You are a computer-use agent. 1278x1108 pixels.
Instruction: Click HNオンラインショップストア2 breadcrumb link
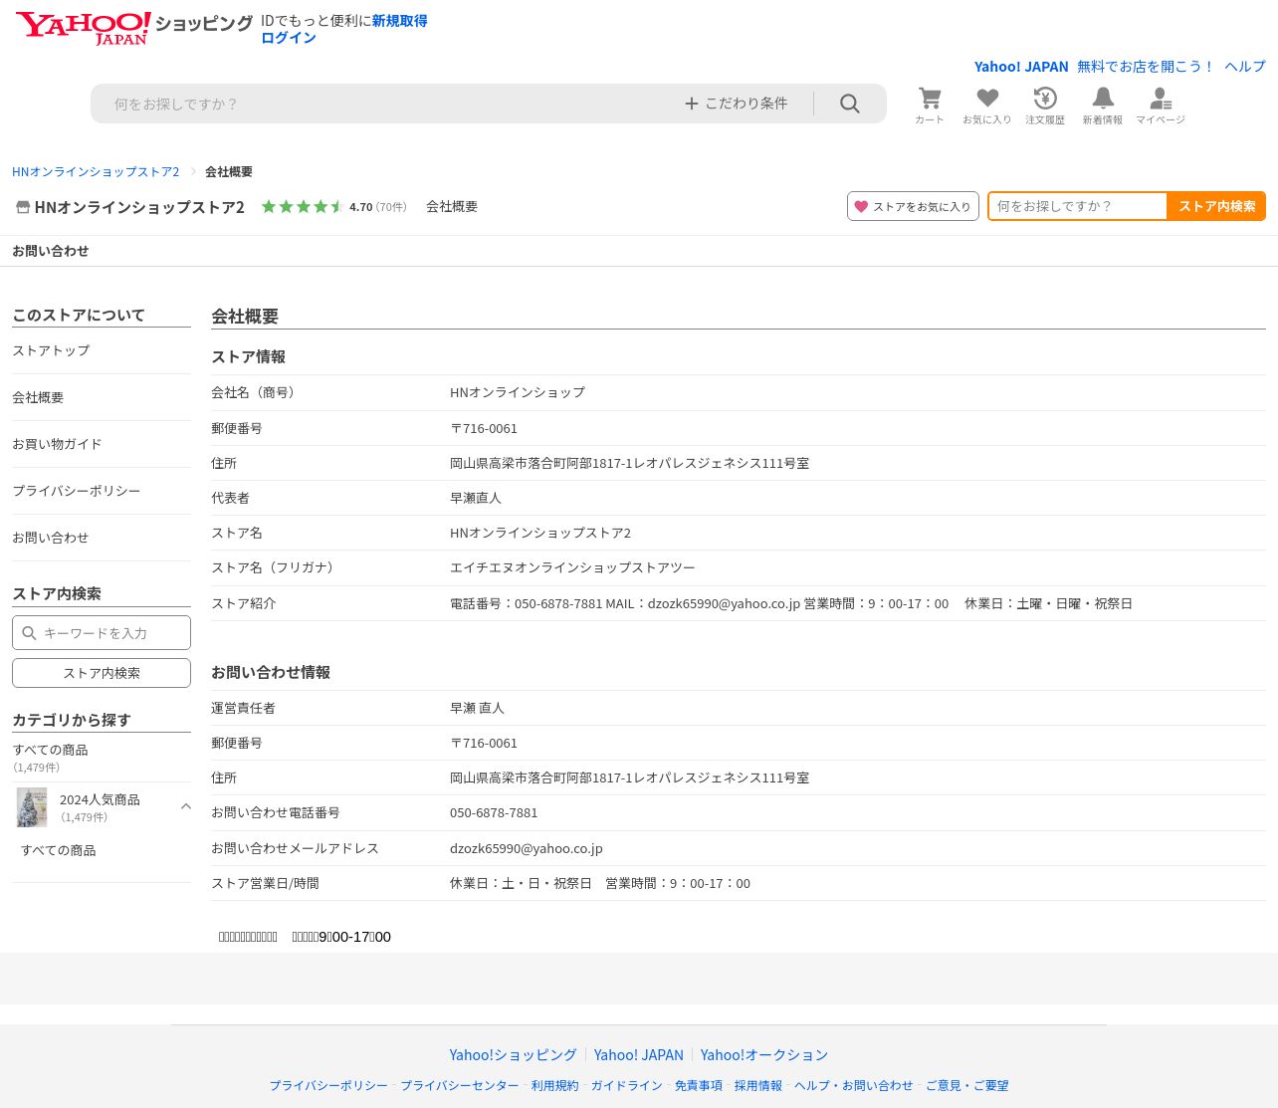96,172
